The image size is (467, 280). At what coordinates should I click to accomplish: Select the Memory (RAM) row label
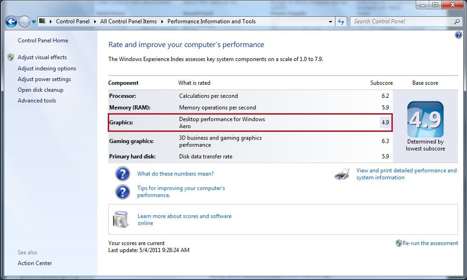click(x=130, y=108)
